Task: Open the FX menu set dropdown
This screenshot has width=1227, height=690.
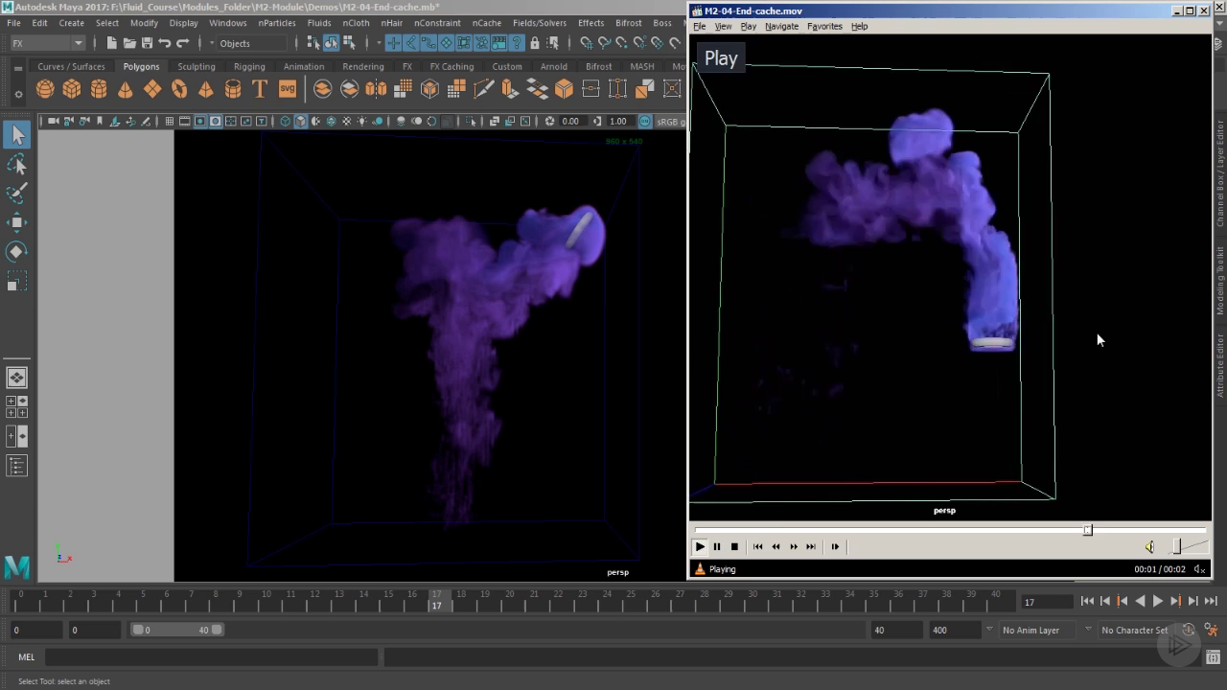Action: [47, 43]
